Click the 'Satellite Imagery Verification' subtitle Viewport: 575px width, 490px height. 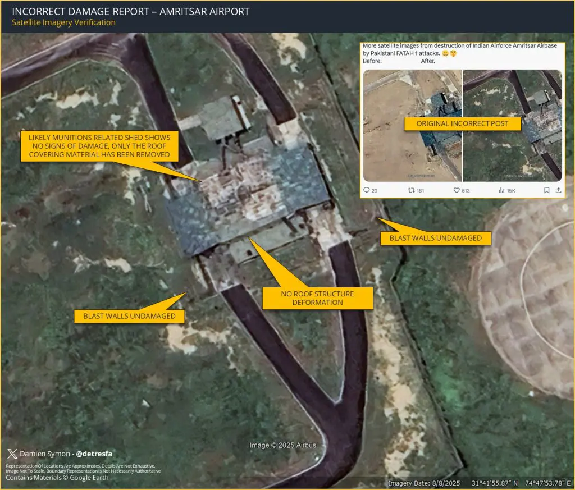[63, 22]
